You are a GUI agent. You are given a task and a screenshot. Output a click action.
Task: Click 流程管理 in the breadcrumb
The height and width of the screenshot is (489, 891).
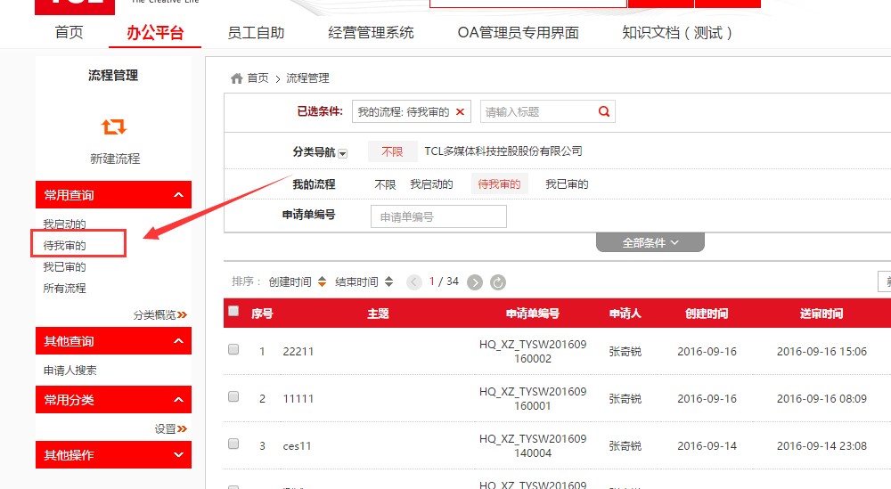[308, 78]
